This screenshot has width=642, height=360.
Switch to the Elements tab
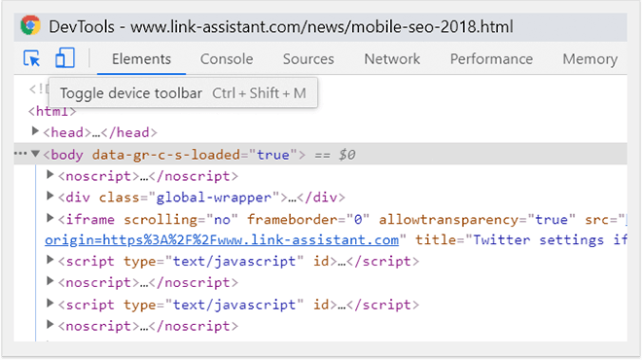(141, 59)
